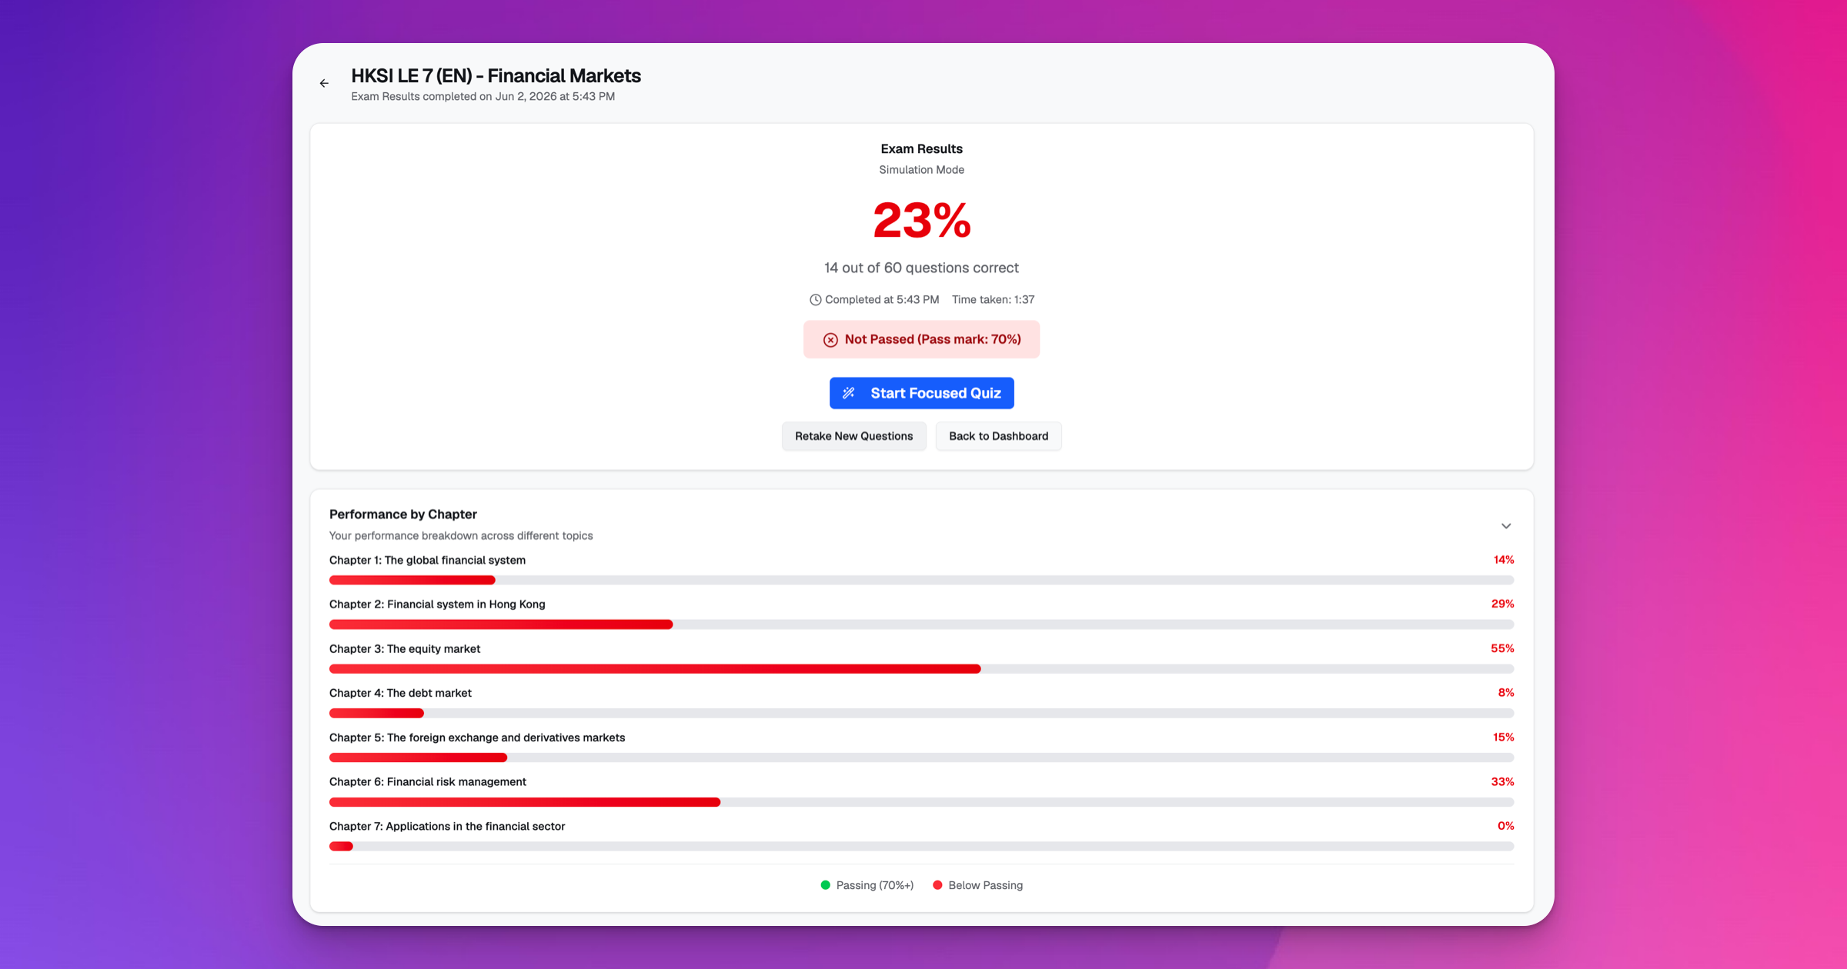This screenshot has height=969, width=1847.
Task: Click the 55% value for Chapter 3
Action: 1502,648
